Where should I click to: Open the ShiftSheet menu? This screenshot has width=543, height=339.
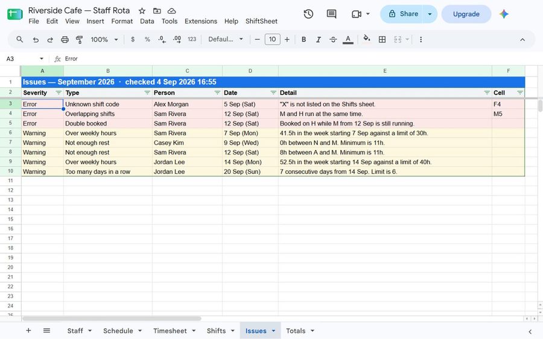(x=261, y=21)
